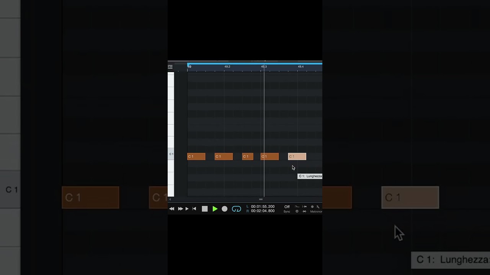
Task: Click the horizontal scrollbar thumb below the grid
Action: [x=261, y=199]
